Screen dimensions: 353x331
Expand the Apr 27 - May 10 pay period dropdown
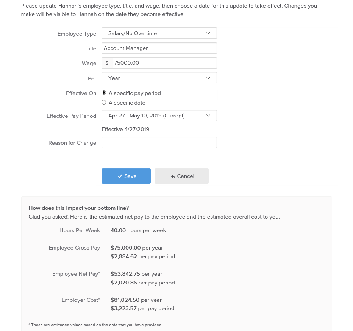tap(159, 116)
